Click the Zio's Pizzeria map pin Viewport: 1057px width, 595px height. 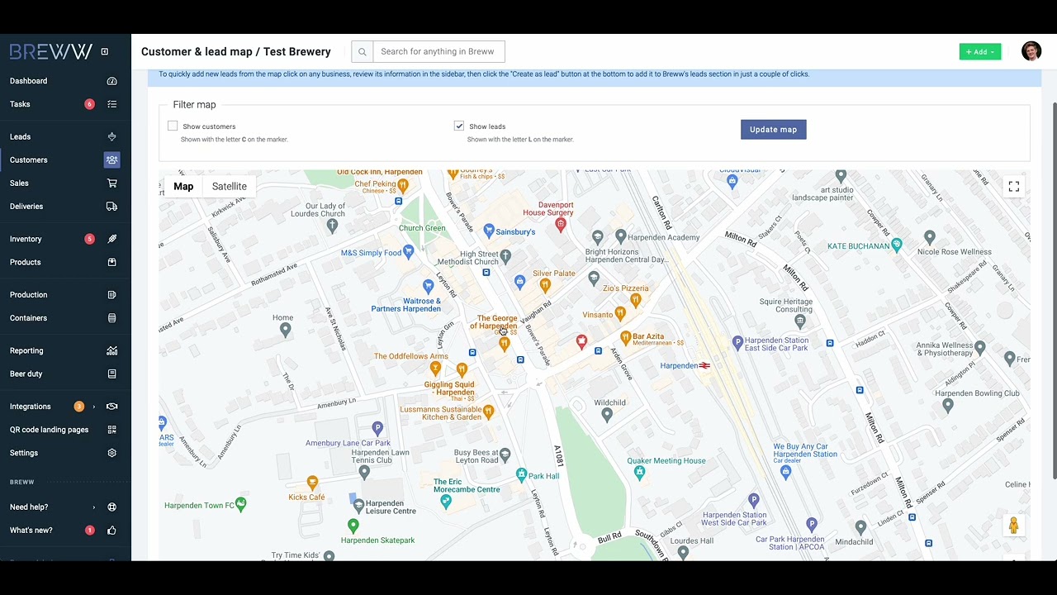pos(635,301)
